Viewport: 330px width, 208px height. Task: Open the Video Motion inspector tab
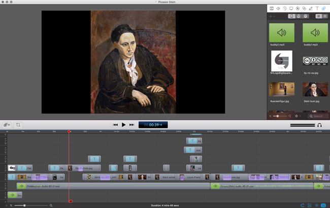pos(285,9)
